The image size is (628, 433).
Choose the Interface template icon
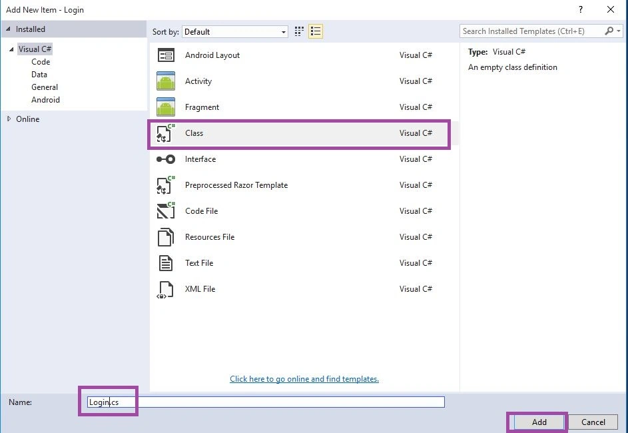(x=166, y=159)
